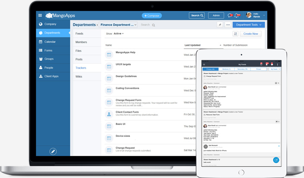This screenshot has height=178, width=304.
Task: Open the Change Request Form tracker
Action: pyautogui.click(x=128, y=100)
